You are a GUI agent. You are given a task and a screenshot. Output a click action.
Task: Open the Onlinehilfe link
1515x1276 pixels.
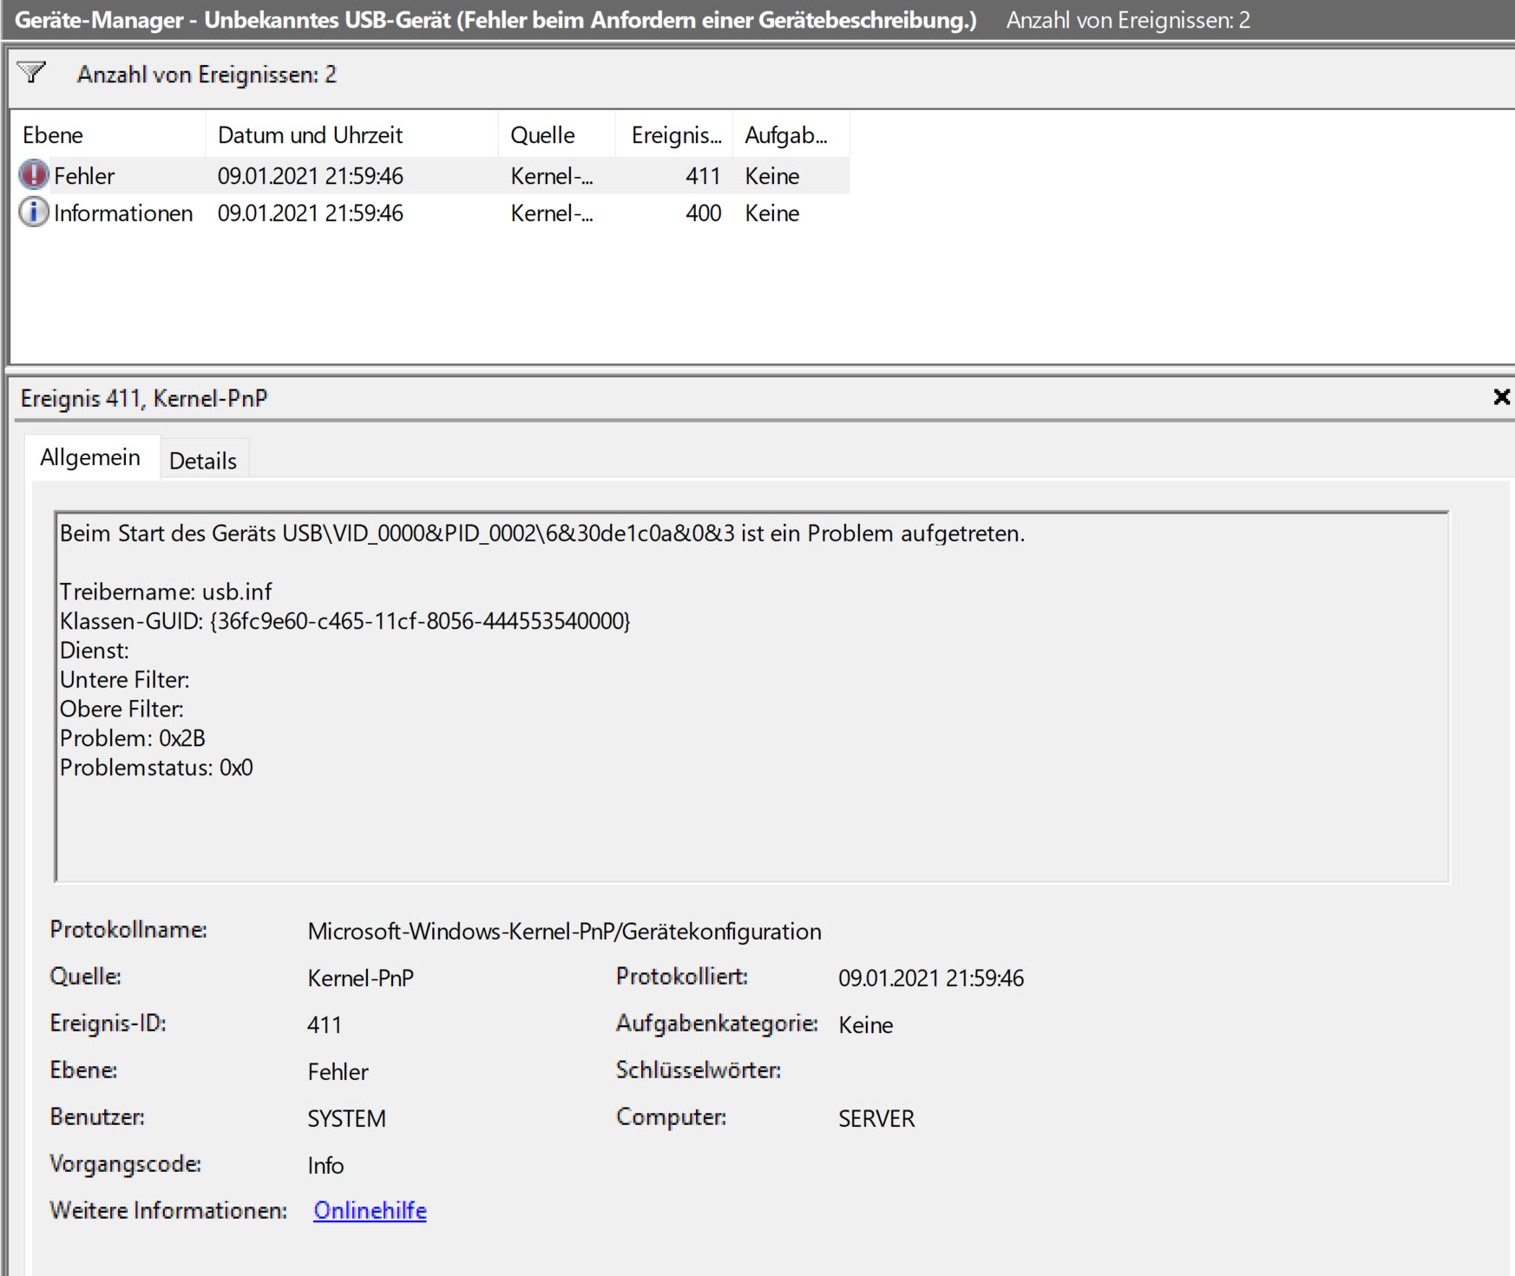click(370, 1210)
